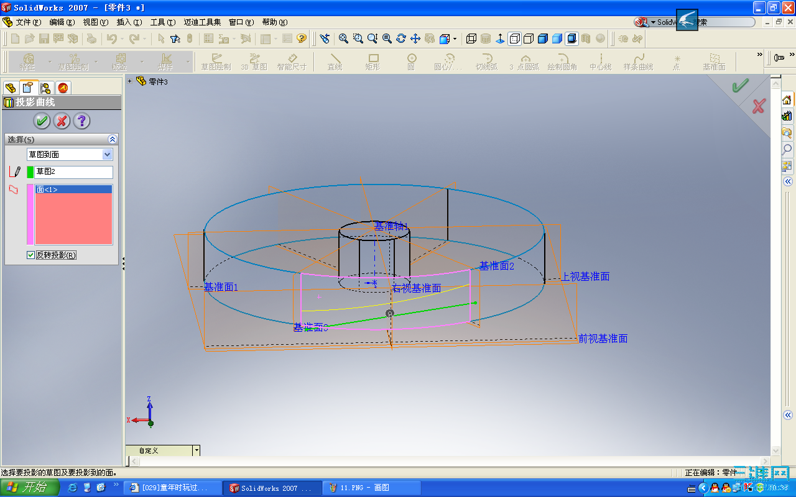
Task: Open the 草图到面 projection type dropdown
Action: tap(108, 154)
